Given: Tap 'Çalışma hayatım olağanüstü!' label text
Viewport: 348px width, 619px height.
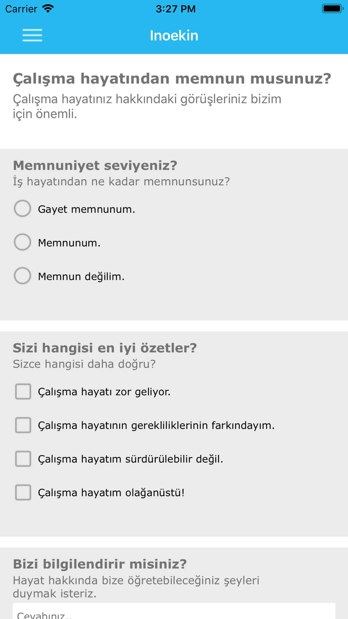Looking at the screenshot, I should pyautogui.click(x=111, y=493).
